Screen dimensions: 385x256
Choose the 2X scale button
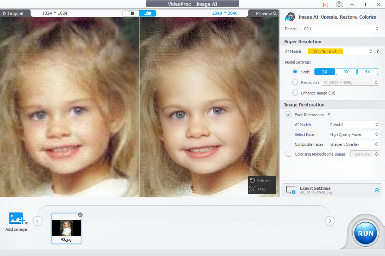325,72
